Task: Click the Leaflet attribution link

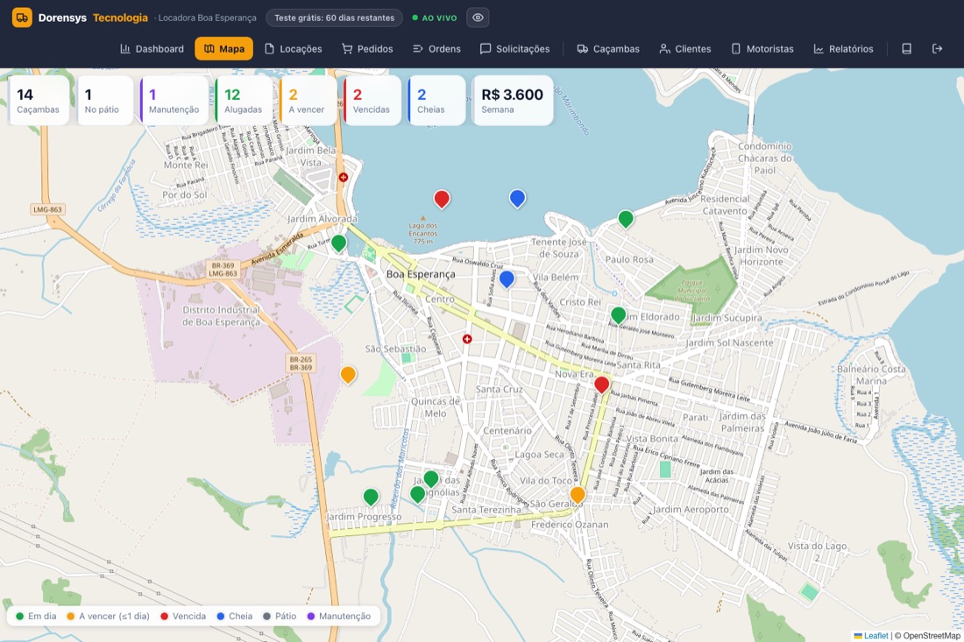Action: (x=871, y=636)
